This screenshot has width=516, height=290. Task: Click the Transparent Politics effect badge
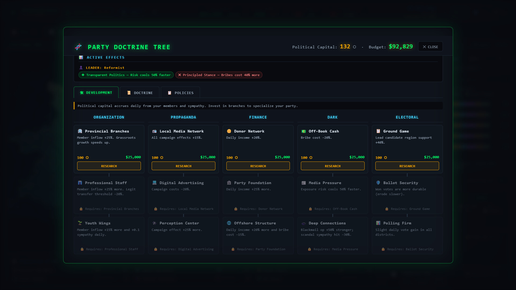126,75
